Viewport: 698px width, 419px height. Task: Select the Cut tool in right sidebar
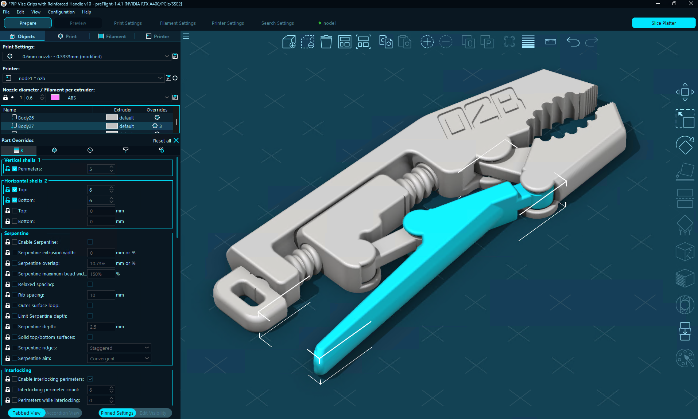tap(685, 198)
